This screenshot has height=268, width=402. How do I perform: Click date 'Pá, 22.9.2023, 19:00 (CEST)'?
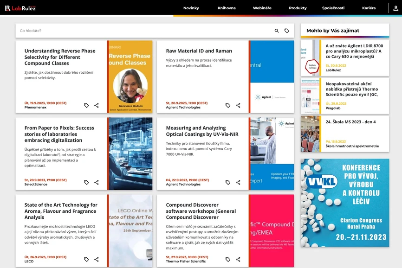[x=188, y=180]
